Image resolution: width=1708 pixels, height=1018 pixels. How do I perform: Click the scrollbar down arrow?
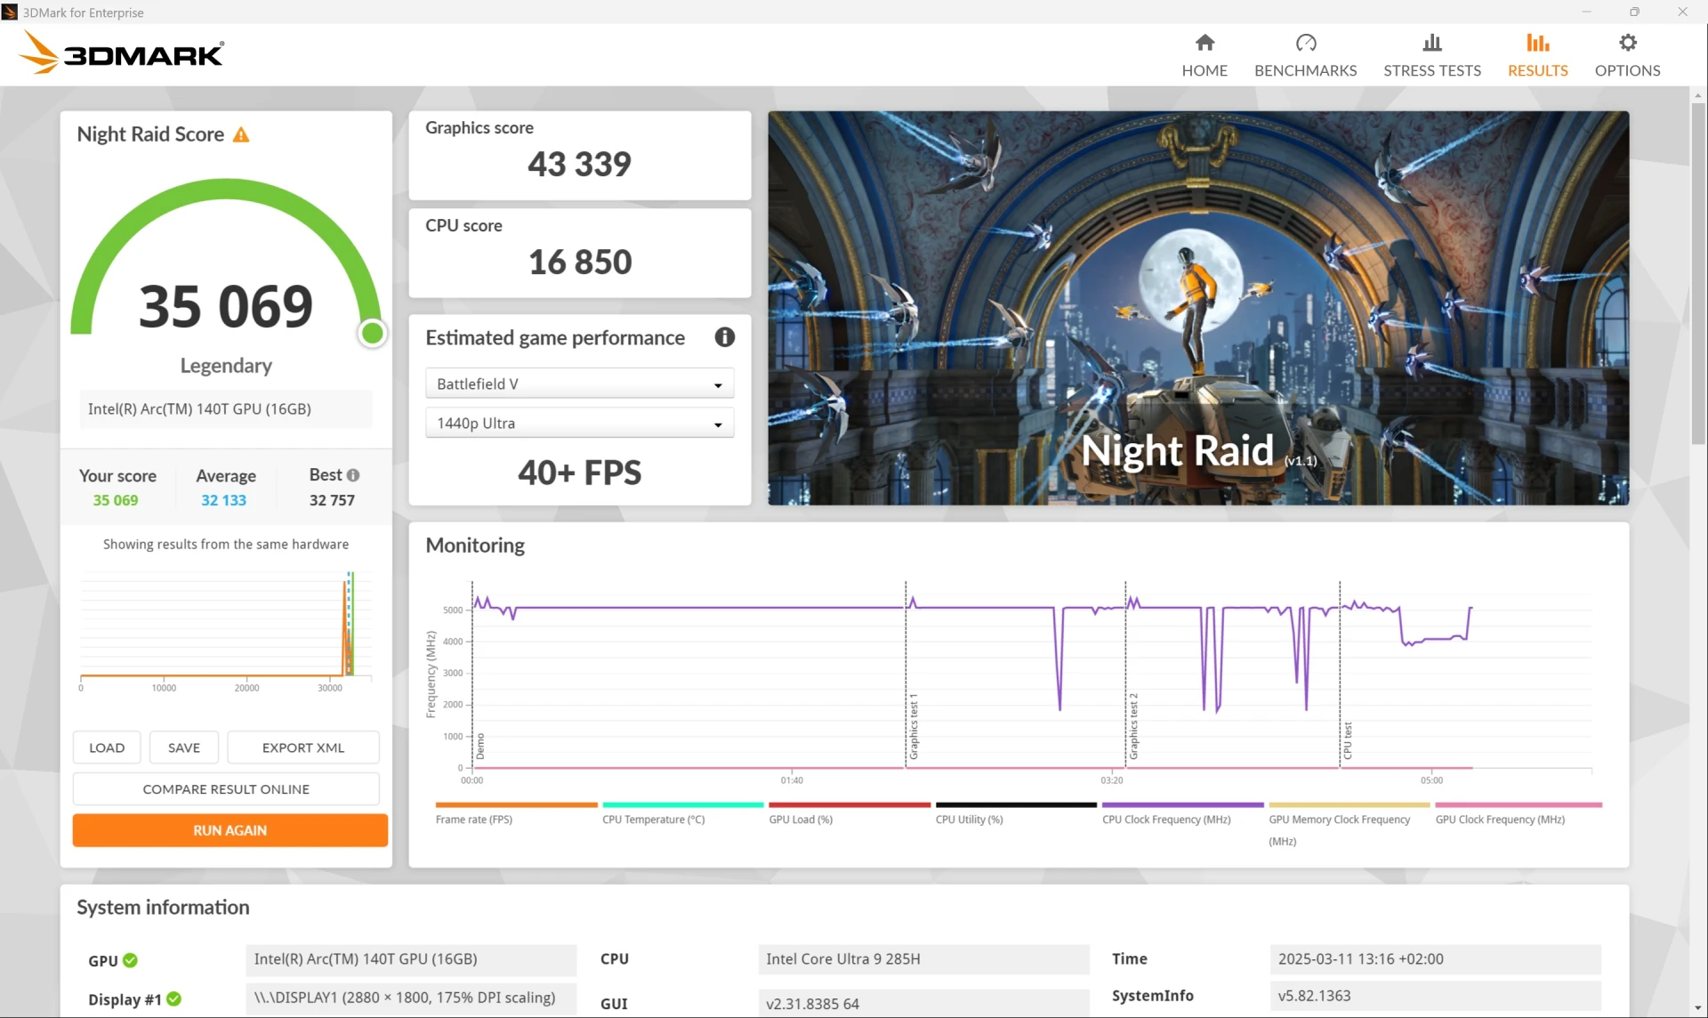(x=1697, y=1008)
